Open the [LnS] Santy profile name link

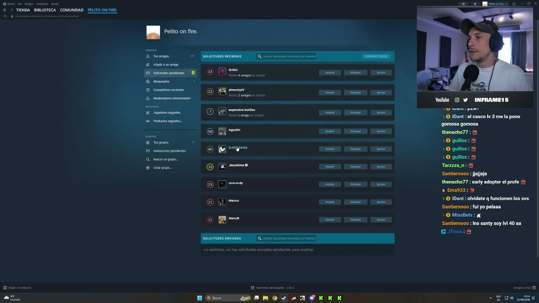[238, 148]
